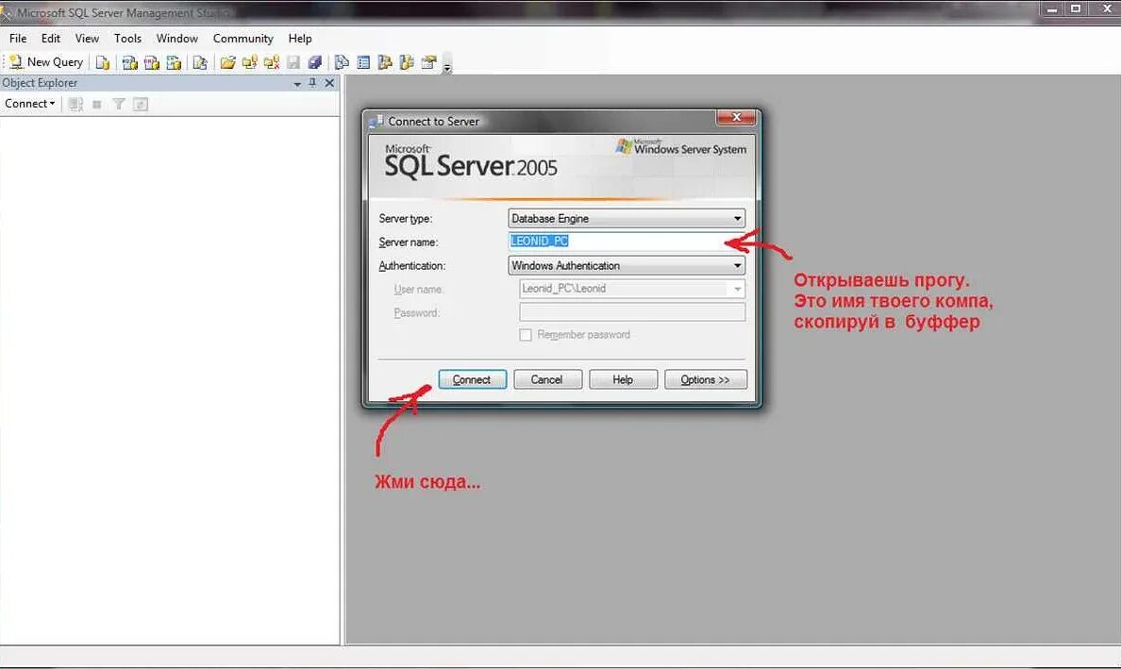Screen dimensions: 1121x669
Task: Click the Open File folder icon
Action: point(227,63)
